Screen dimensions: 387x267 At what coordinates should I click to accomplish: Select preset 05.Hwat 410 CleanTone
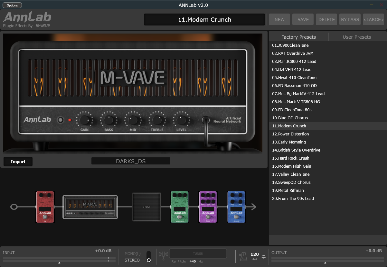327,78
